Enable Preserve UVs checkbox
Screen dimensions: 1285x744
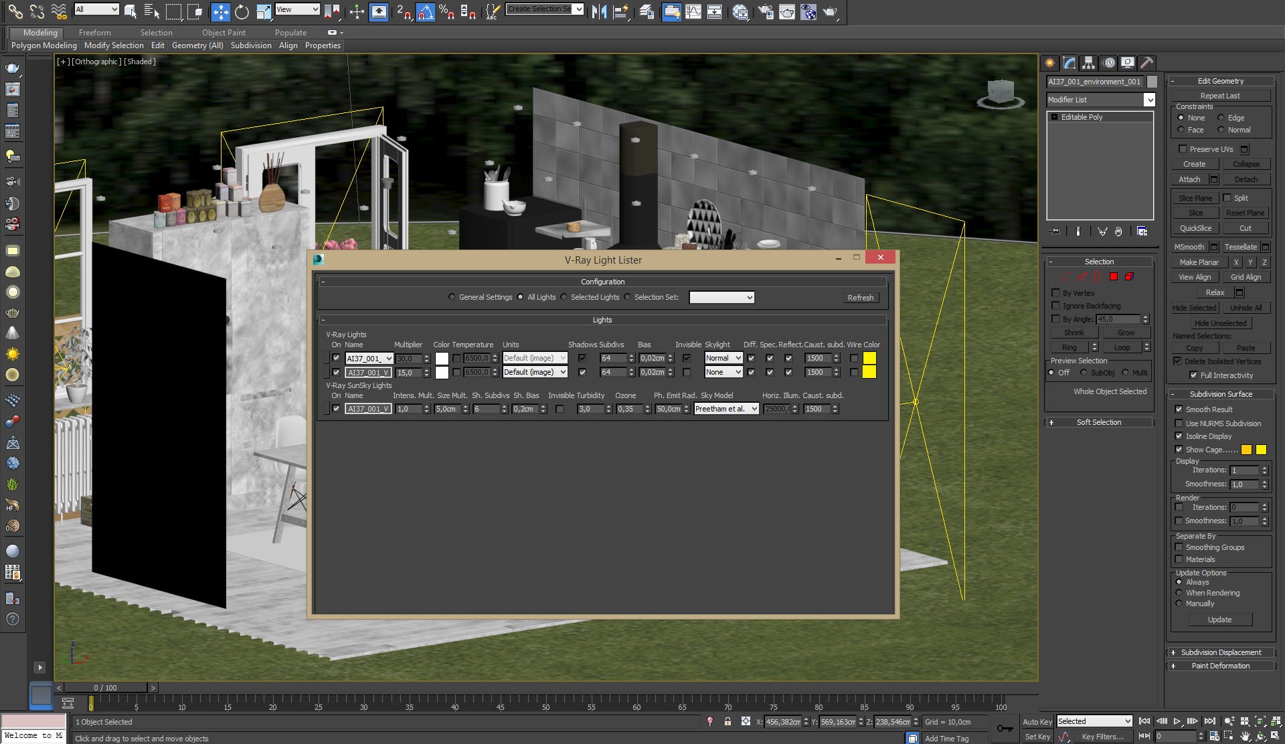[x=1183, y=149]
